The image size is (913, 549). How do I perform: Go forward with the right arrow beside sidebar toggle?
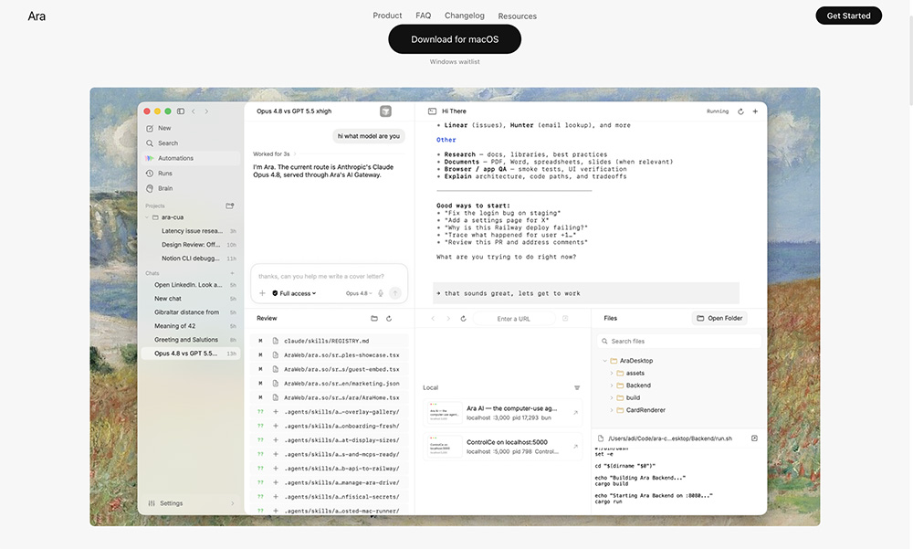[x=206, y=111]
